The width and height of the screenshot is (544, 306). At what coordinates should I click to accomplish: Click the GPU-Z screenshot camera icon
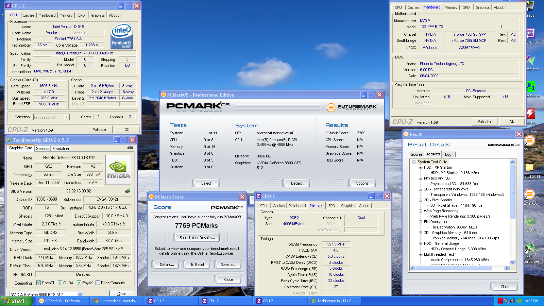[130, 148]
